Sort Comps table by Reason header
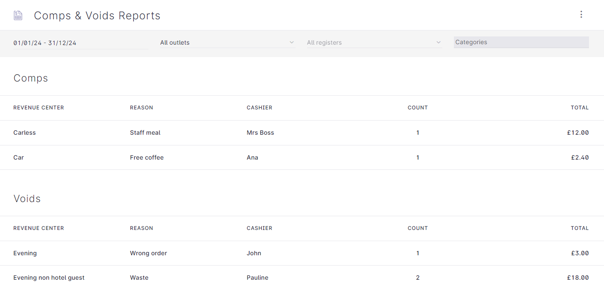Screen dimensions: 604x290 coord(142,108)
